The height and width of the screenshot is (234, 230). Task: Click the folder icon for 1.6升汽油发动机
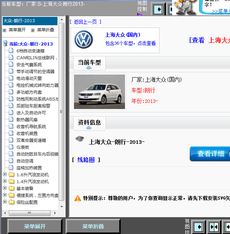pos(11,174)
